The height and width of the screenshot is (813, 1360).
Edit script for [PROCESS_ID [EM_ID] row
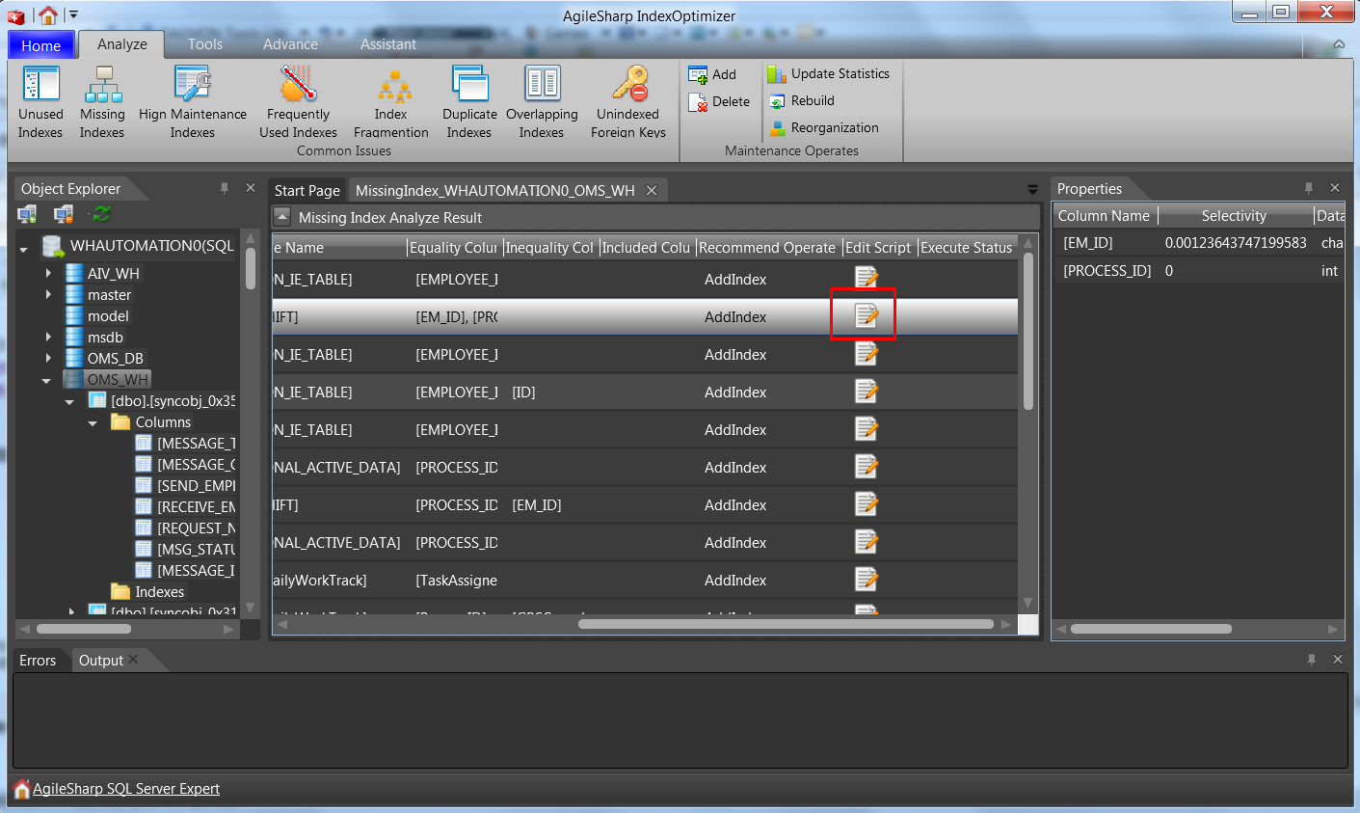click(867, 503)
